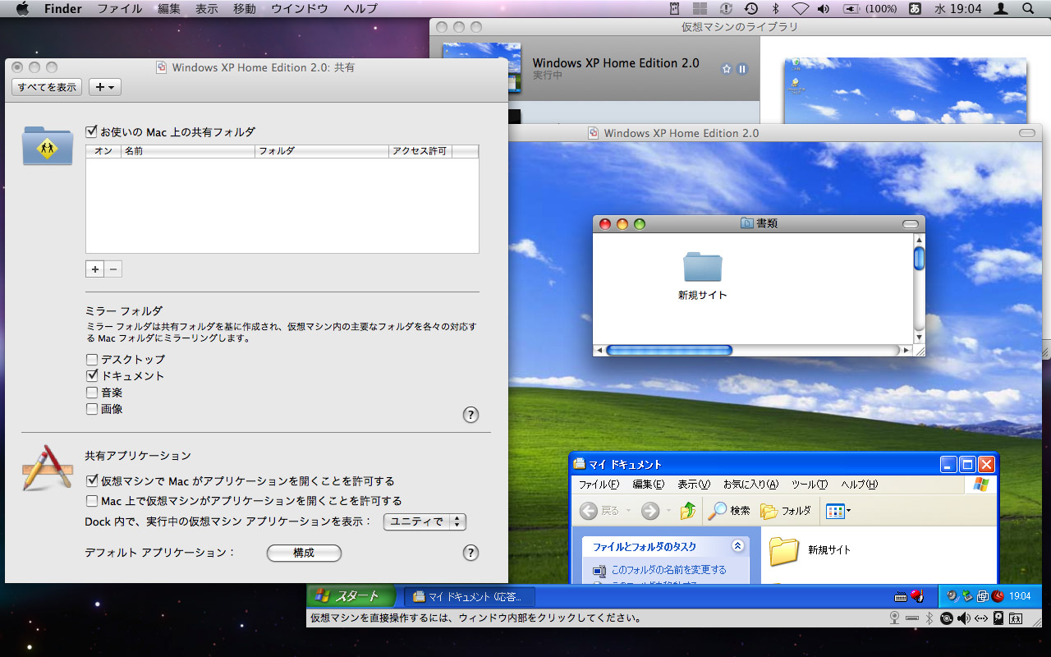
Task: Click the vertical scroll thumb in 書類 window
Action: coord(919,258)
